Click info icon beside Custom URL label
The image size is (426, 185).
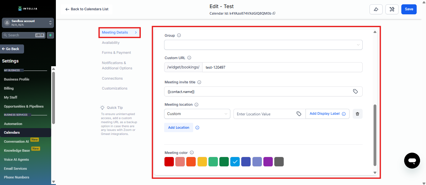pyautogui.click(x=189, y=58)
